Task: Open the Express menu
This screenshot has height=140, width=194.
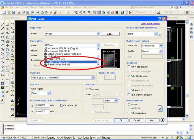Action: pyautogui.click(x=93, y=7)
